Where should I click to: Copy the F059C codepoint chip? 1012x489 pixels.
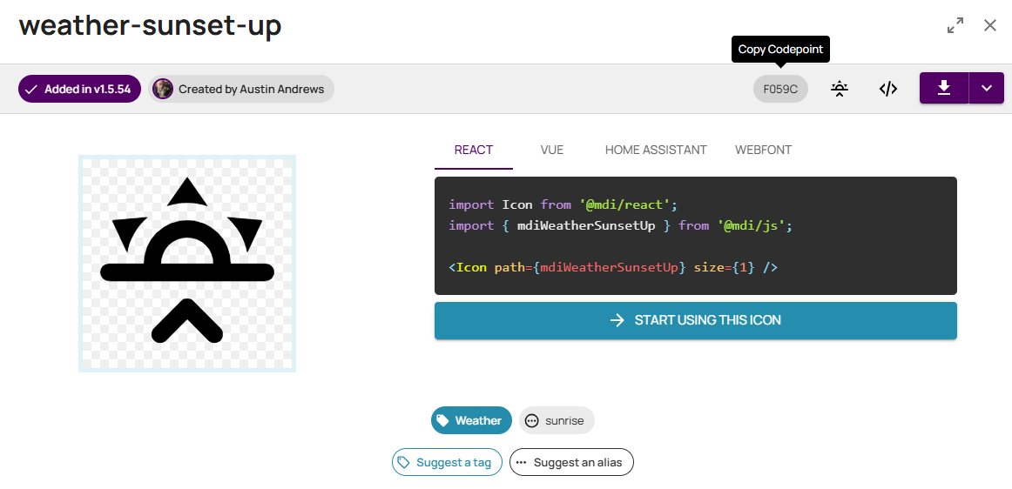[x=780, y=89]
